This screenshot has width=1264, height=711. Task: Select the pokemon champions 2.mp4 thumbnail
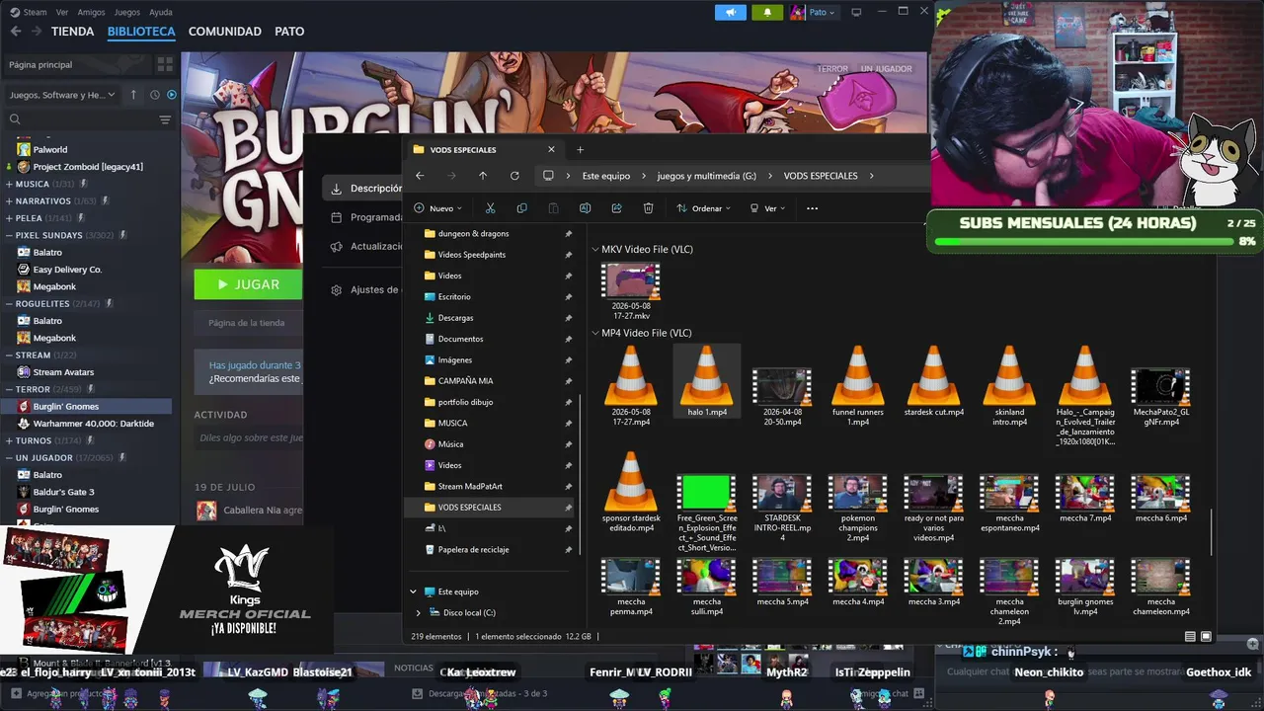point(857,492)
